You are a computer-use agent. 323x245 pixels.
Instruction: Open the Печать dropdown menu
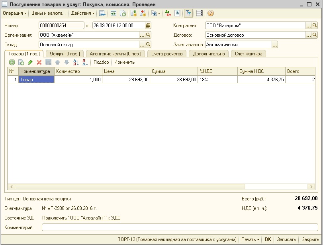(250, 239)
